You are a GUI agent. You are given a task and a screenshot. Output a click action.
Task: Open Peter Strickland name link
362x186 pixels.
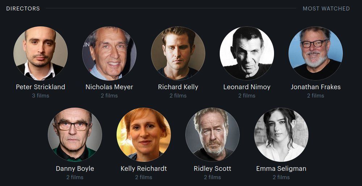pyautogui.click(x=41, y=87)
